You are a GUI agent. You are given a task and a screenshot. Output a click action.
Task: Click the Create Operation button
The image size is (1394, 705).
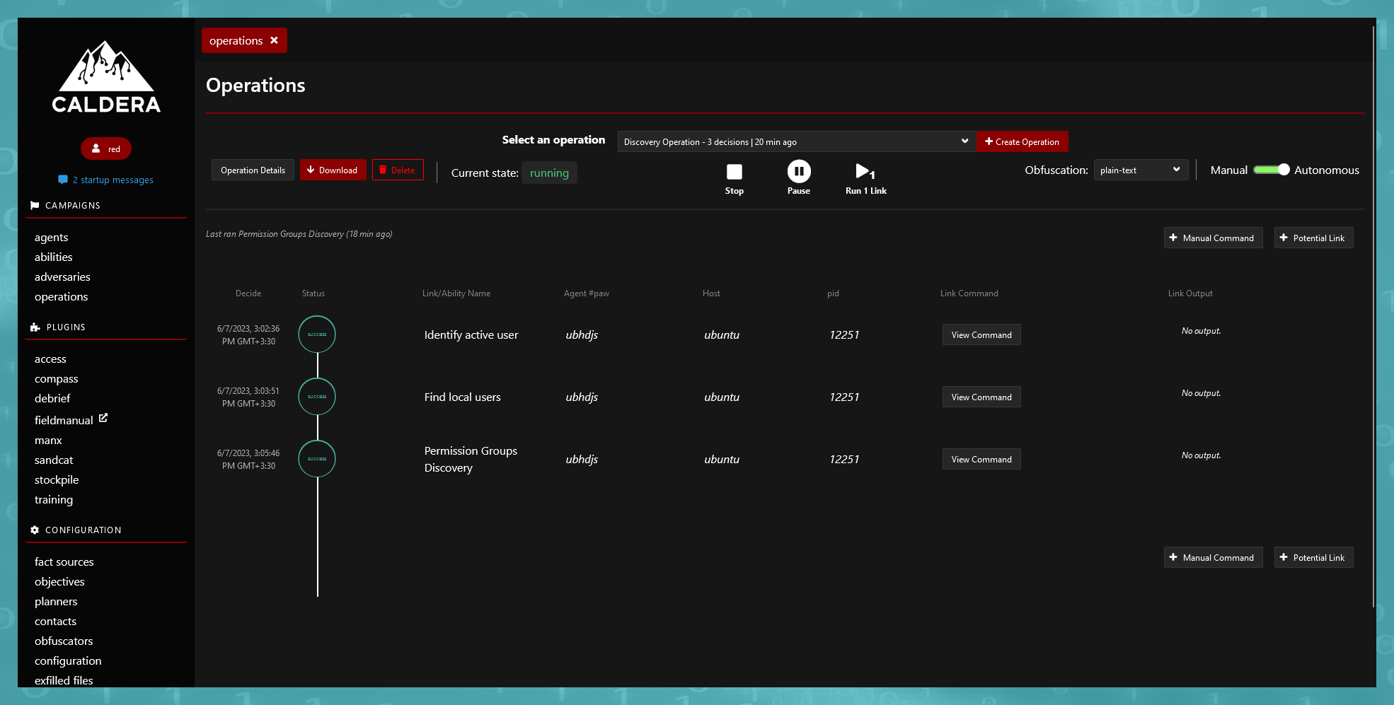click(1022, 141)
